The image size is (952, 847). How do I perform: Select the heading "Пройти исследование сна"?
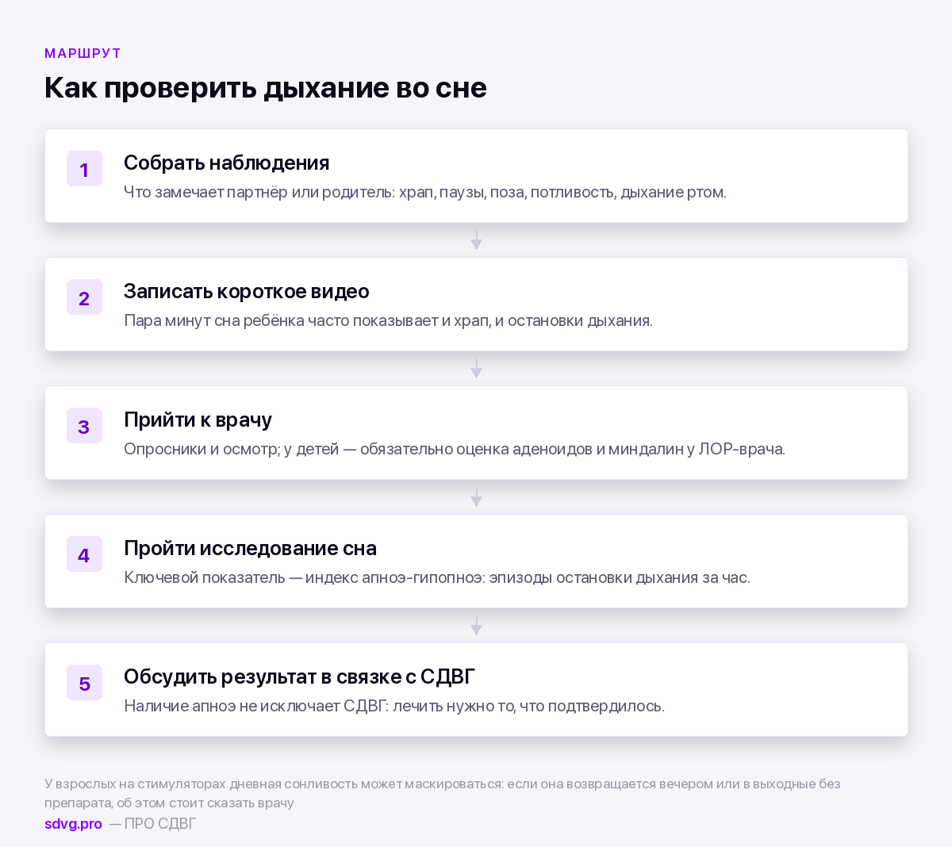point(250,548)
